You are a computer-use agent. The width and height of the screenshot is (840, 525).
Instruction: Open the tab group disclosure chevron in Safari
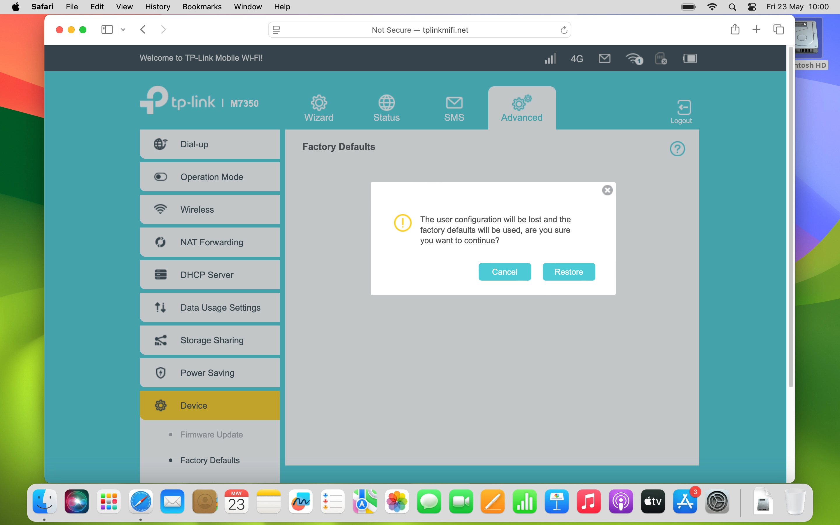click(x=123, y=29)
